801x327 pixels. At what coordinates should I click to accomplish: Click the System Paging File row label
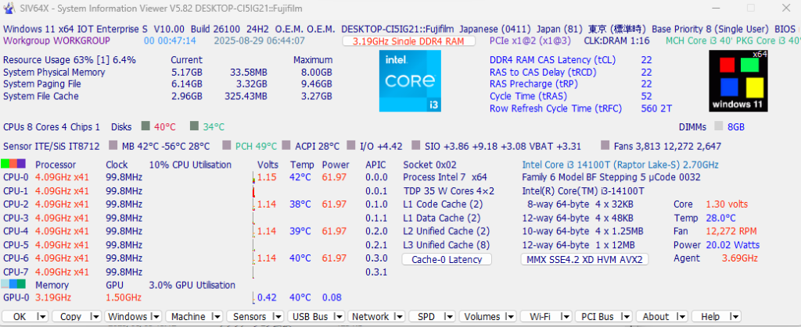point(42,84)
